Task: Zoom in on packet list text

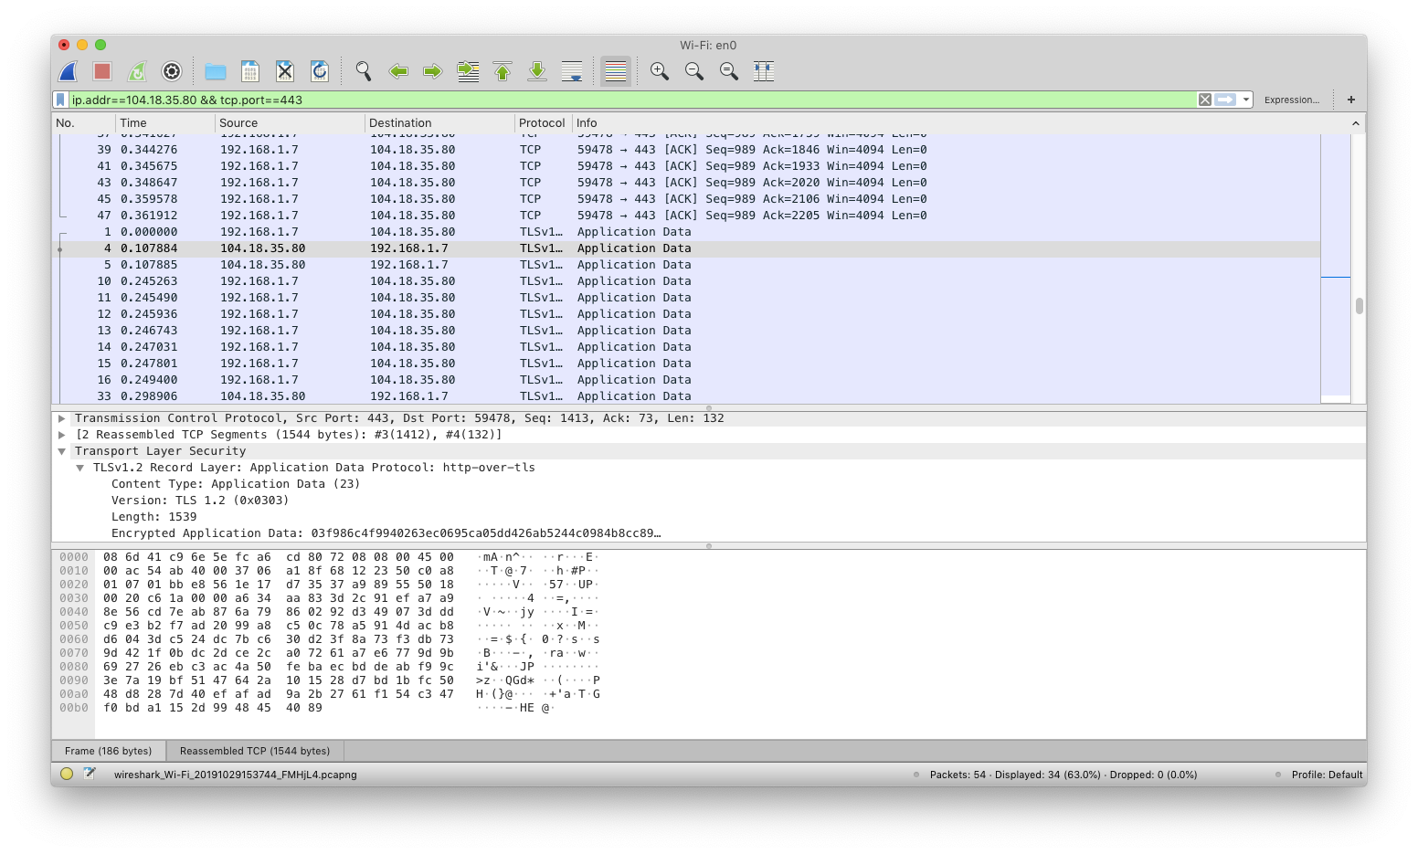Action: [660, 71]
